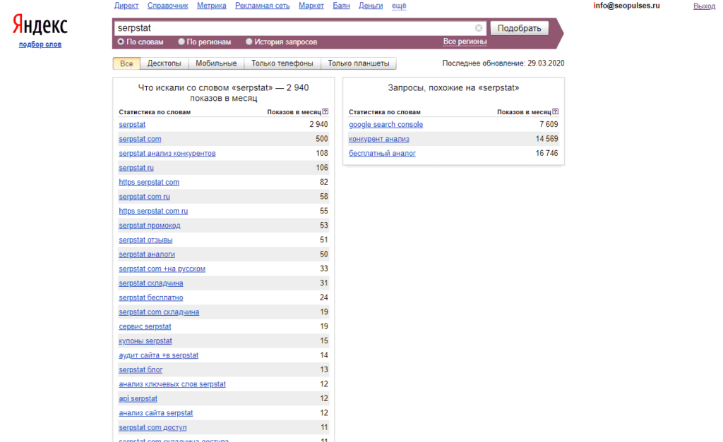Open 'serpstat com +на русском' keyword link
This screenshot has height=442, width=723.
point(162,269)
